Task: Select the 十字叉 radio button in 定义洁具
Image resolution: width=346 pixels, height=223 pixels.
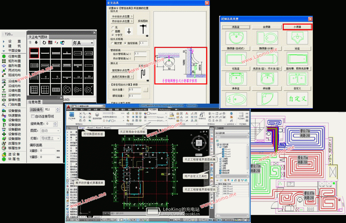Action: tap(112, 35)
